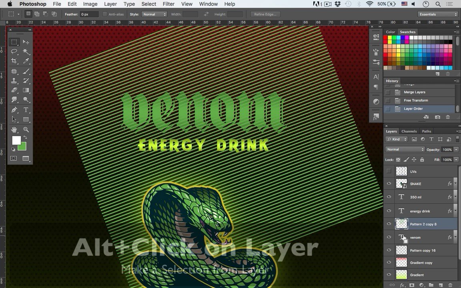The height and width of the screenshot is (288, 461).
Task: Click the green background color swatch
Action: 23,147
